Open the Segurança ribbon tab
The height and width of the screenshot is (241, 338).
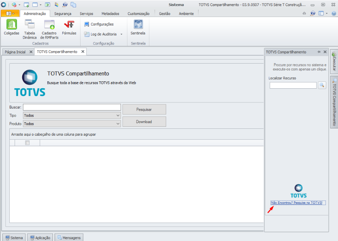(63, 14)
